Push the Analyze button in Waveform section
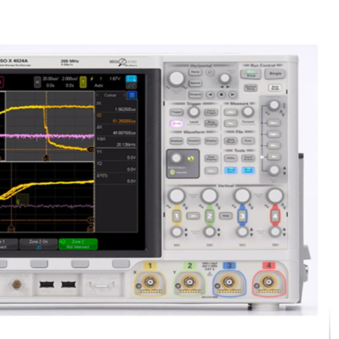This screenshot has width=339, height=339. (176, 141)
